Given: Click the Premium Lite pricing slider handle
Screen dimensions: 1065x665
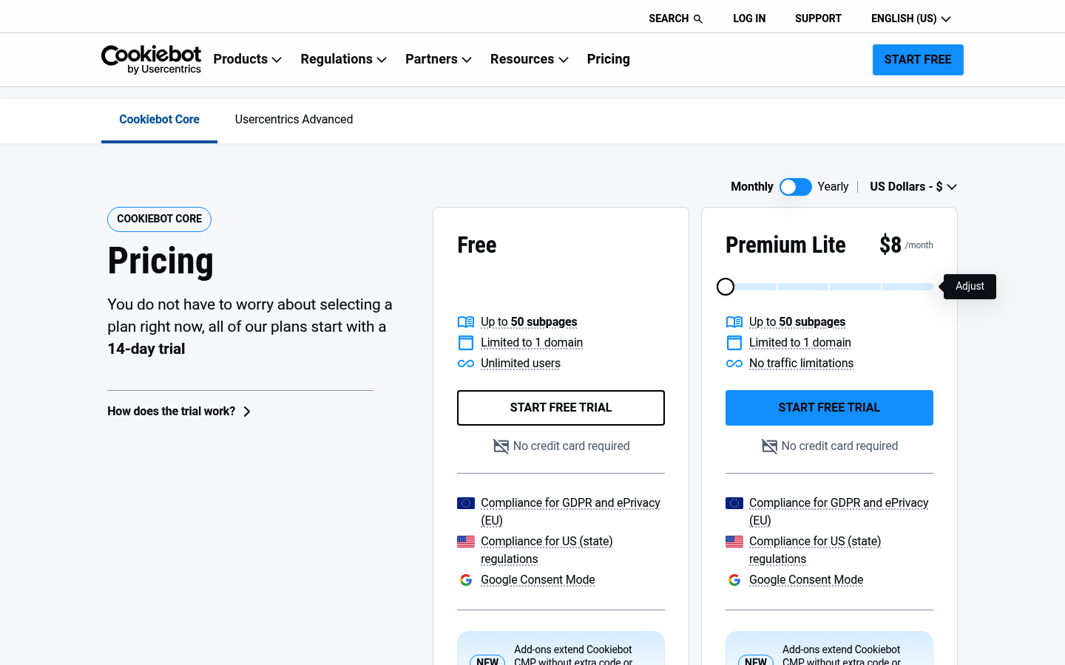Looking at the screenshot, I should [726, 287].
